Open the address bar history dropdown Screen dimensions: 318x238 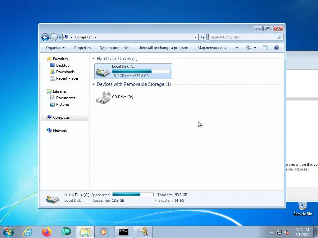click(195, 37)
